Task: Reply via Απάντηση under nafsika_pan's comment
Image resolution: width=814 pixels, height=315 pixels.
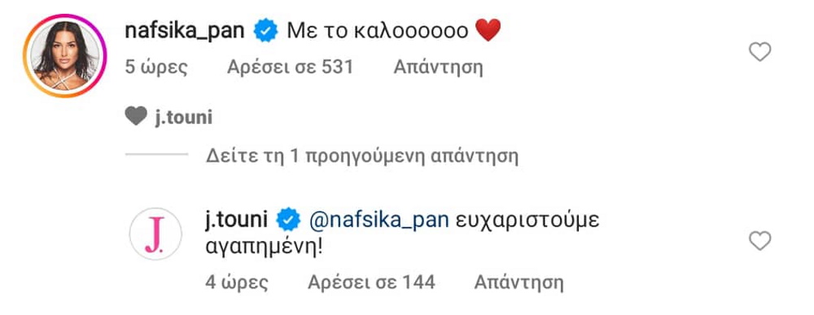Action: (438, 68)
